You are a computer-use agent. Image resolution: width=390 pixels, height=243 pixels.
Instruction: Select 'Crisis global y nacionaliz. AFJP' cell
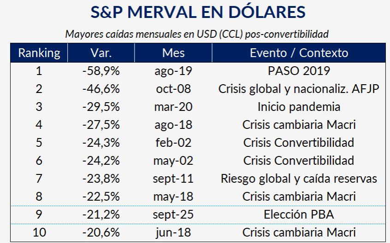click(299, 89)
